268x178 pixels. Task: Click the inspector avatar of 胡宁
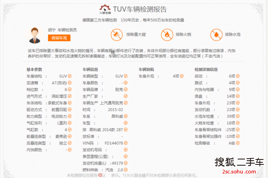[x=35, y=35]
